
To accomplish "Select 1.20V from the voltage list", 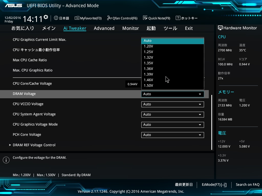I will [x=173, y=46].
